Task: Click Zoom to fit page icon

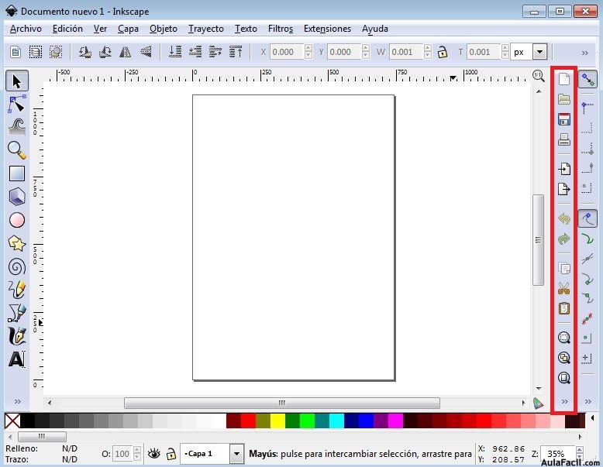Action: [563, 378]
